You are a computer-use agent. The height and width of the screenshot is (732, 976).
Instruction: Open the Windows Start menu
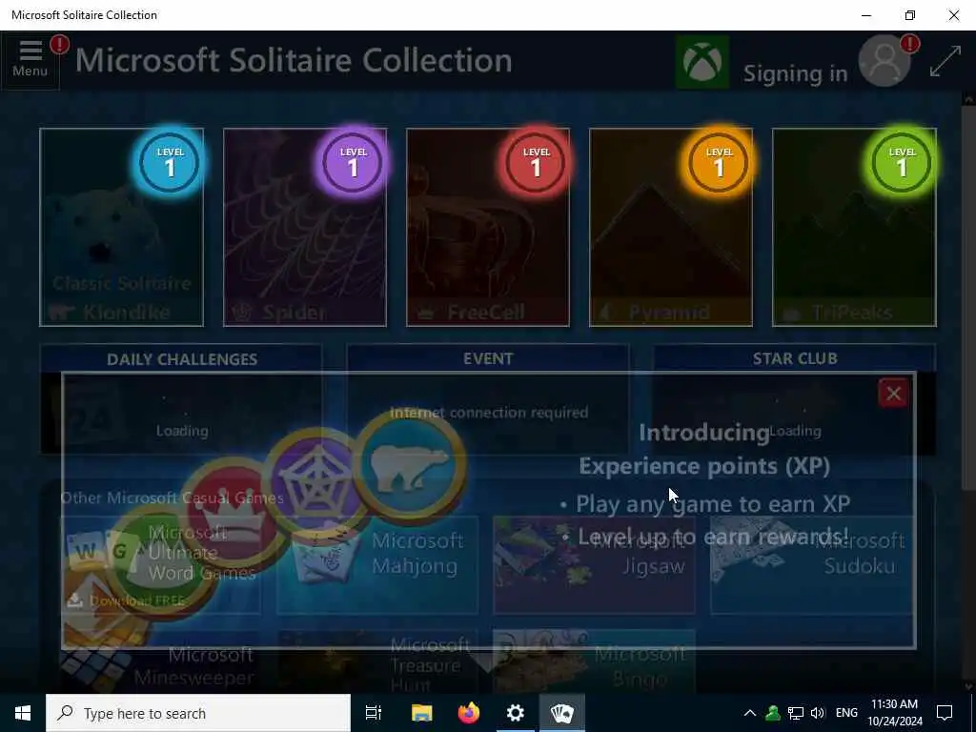click(x=23, y=713)
